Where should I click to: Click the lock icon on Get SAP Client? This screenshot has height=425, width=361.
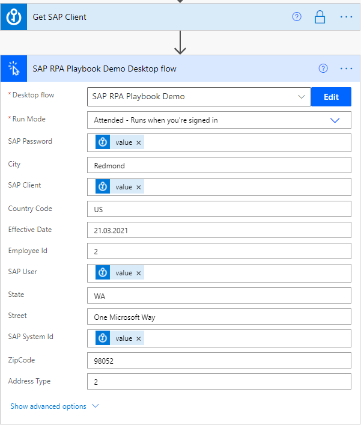click(320, 17)
